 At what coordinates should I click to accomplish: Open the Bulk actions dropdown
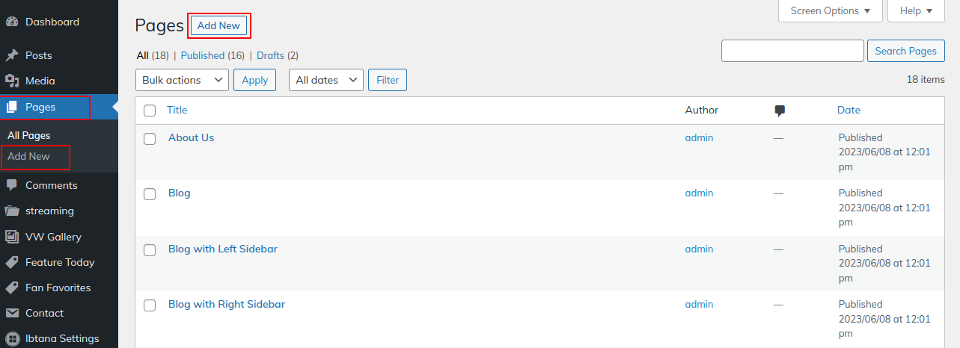(x=182, y=80)
